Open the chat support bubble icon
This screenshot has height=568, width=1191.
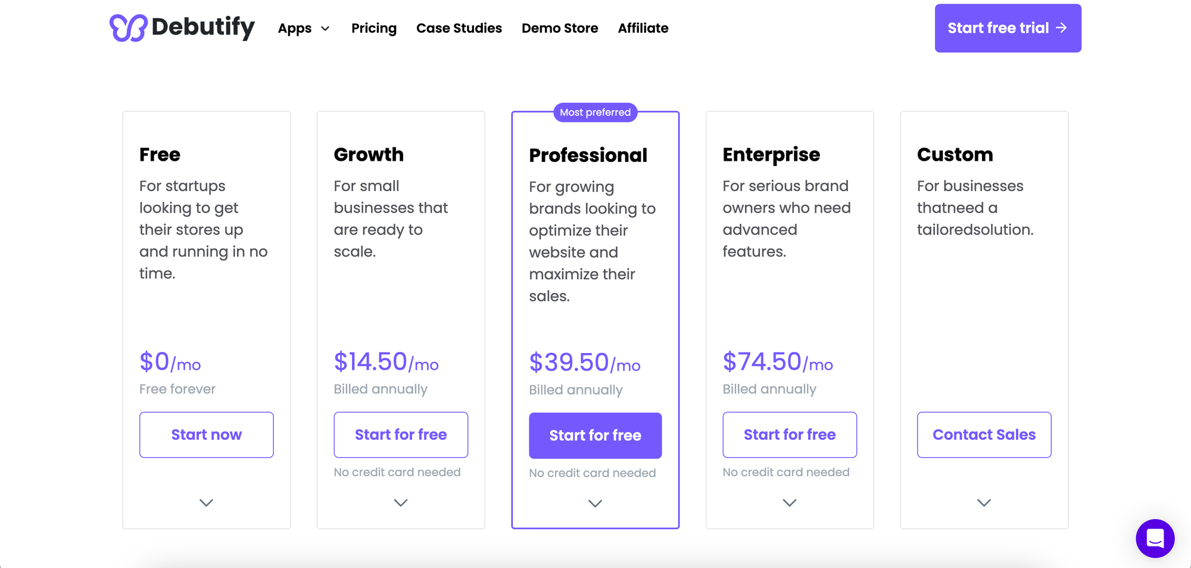(1155, 538)
